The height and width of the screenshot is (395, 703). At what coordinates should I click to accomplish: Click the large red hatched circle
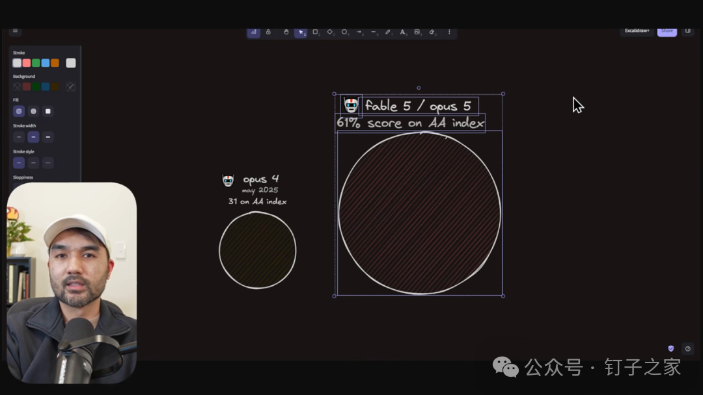(x=420, y=213)
